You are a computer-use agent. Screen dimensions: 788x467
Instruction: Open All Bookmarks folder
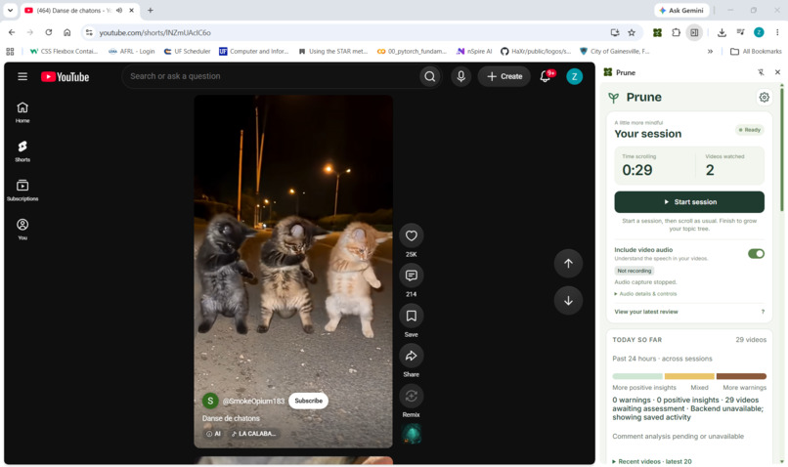pos(756,51)
